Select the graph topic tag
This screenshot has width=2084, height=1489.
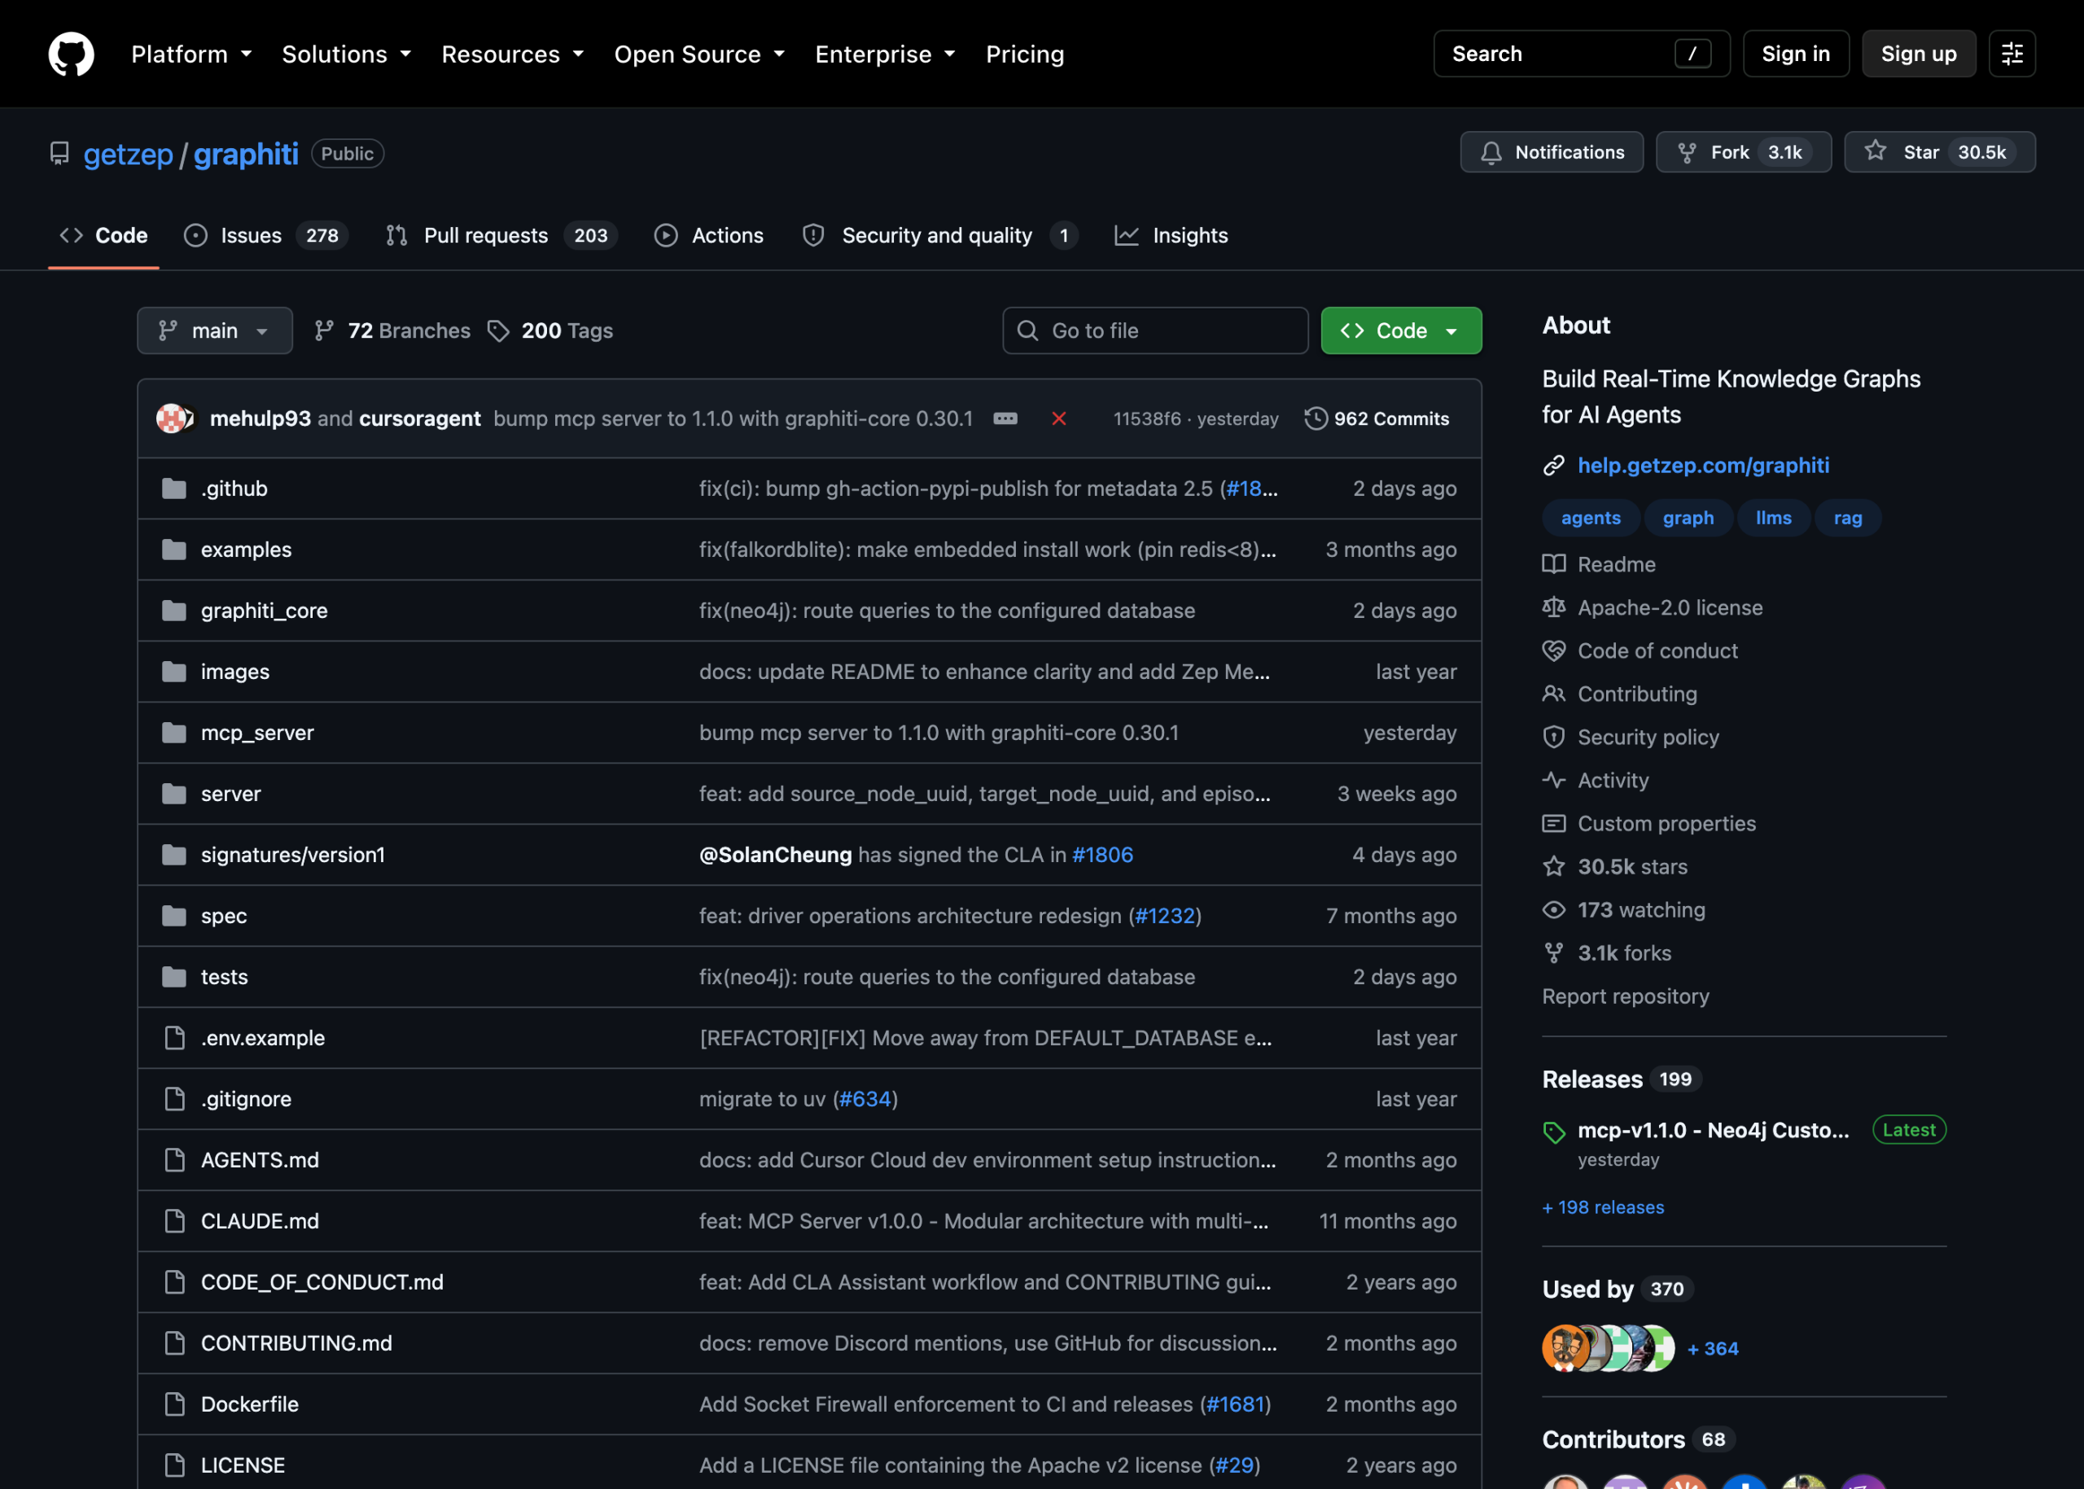point(1688,518)
